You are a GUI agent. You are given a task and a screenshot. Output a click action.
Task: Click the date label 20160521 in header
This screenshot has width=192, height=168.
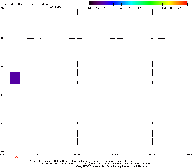coord(56,7)
